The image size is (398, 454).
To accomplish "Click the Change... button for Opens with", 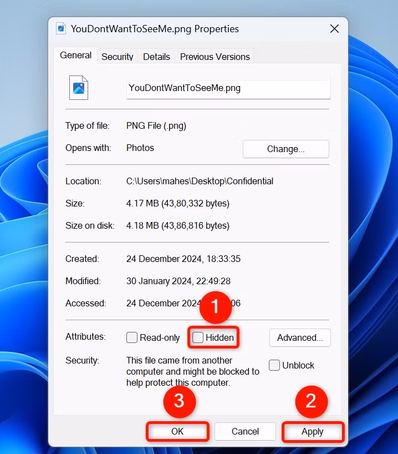I will (286, 149).
